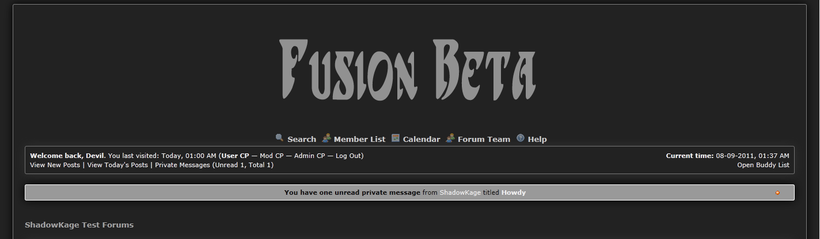Open ShadowKage's profile from the notification
This screenshot has height=239, width=820.
coord(460,192)
